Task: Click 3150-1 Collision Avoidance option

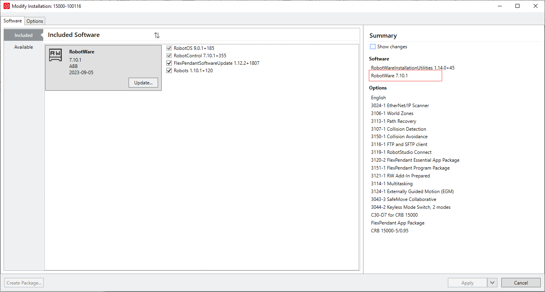Action: coord(399,137)
